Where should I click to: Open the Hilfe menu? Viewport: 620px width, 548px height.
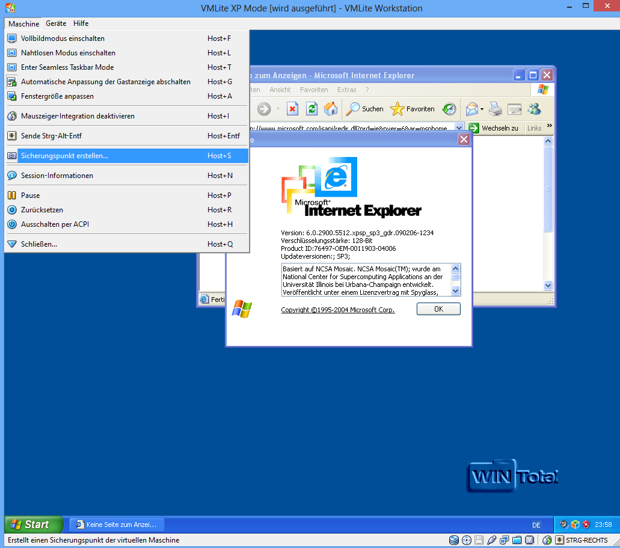tap(81, 23)
